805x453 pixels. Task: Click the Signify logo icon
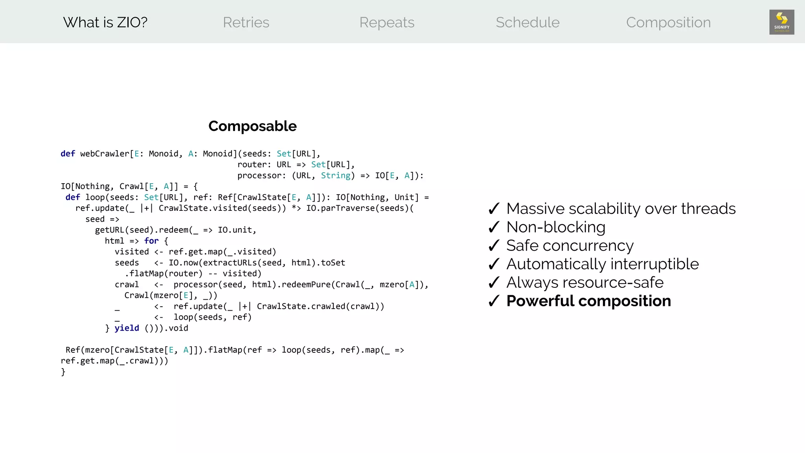point(781,22)
